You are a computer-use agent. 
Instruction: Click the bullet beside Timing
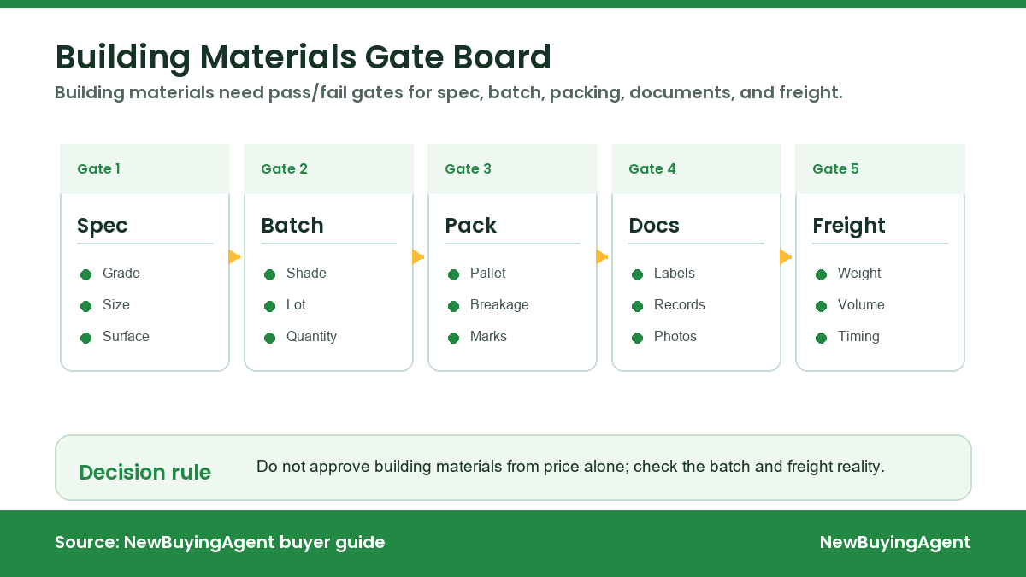821,338
